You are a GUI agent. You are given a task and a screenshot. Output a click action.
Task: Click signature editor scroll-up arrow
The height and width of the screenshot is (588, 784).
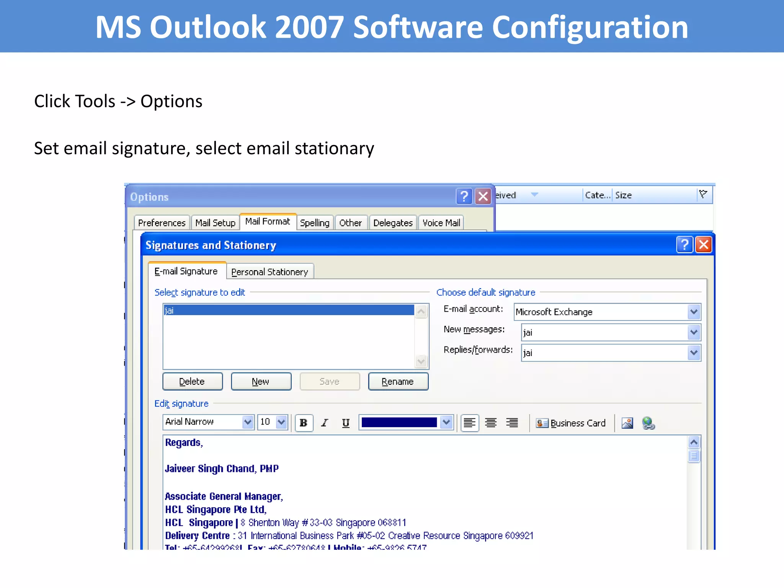tap(694, 443)
